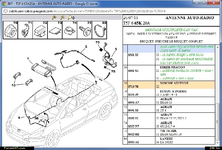Select thumbnail 75, the screw
Screen dimensions: 222x150
coord(84,30)
